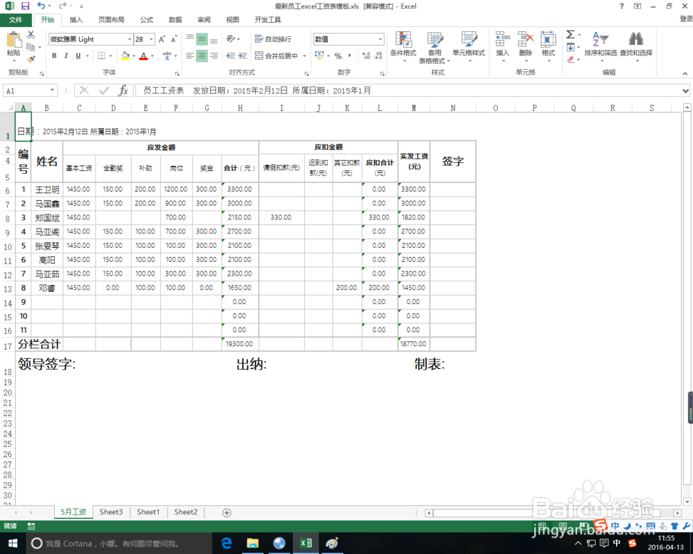Click the 登录 sign-in link
The width and height of the screenshot is (693, 554).
(686, 19)
